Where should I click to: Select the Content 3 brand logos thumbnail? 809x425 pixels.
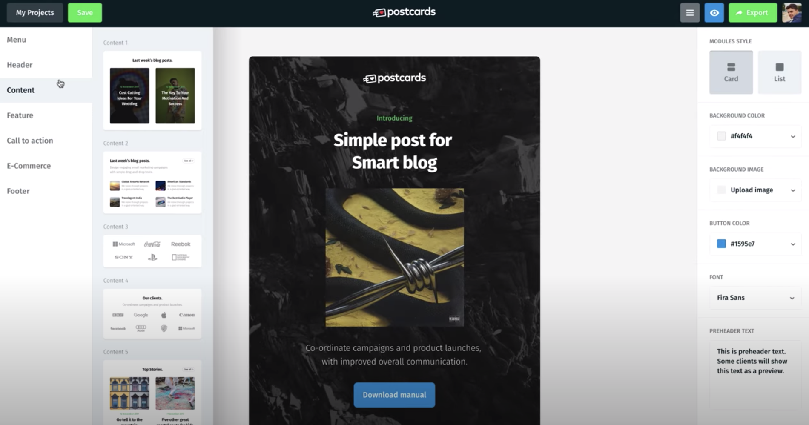pyautogui.click(x=152, y=251)
